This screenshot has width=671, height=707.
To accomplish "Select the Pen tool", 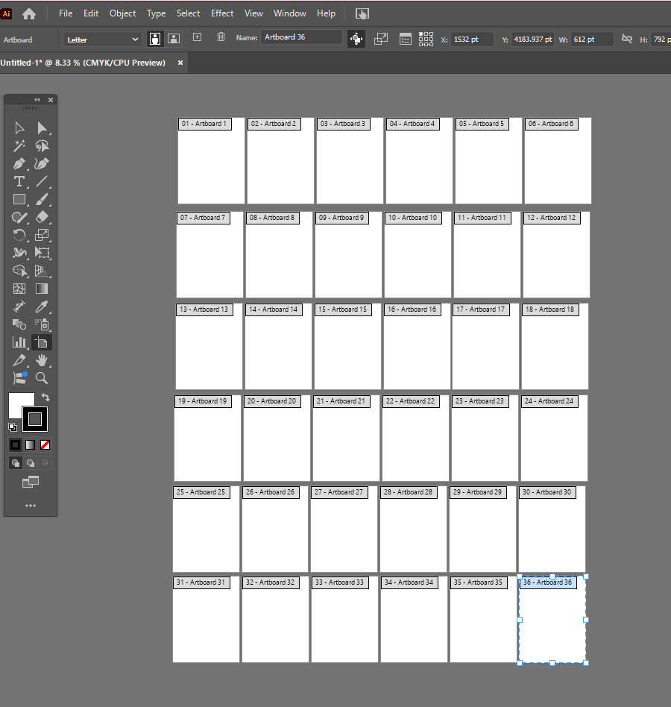I will (20, 163).
